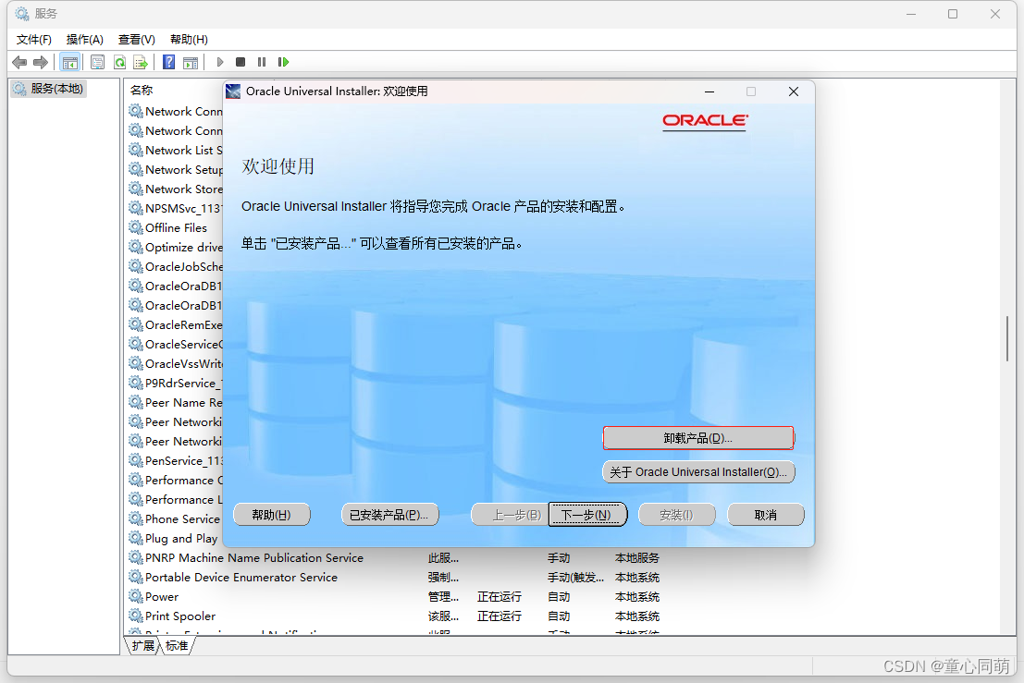This screenshot has width=1024, height=683.
Task: Click gear icon of Offline Files service
Action: click(136, 227)
